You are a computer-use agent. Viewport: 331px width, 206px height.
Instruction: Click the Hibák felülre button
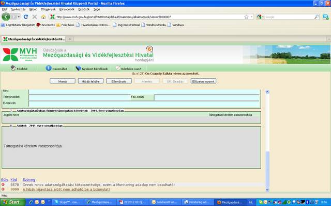tap(91, 81)
